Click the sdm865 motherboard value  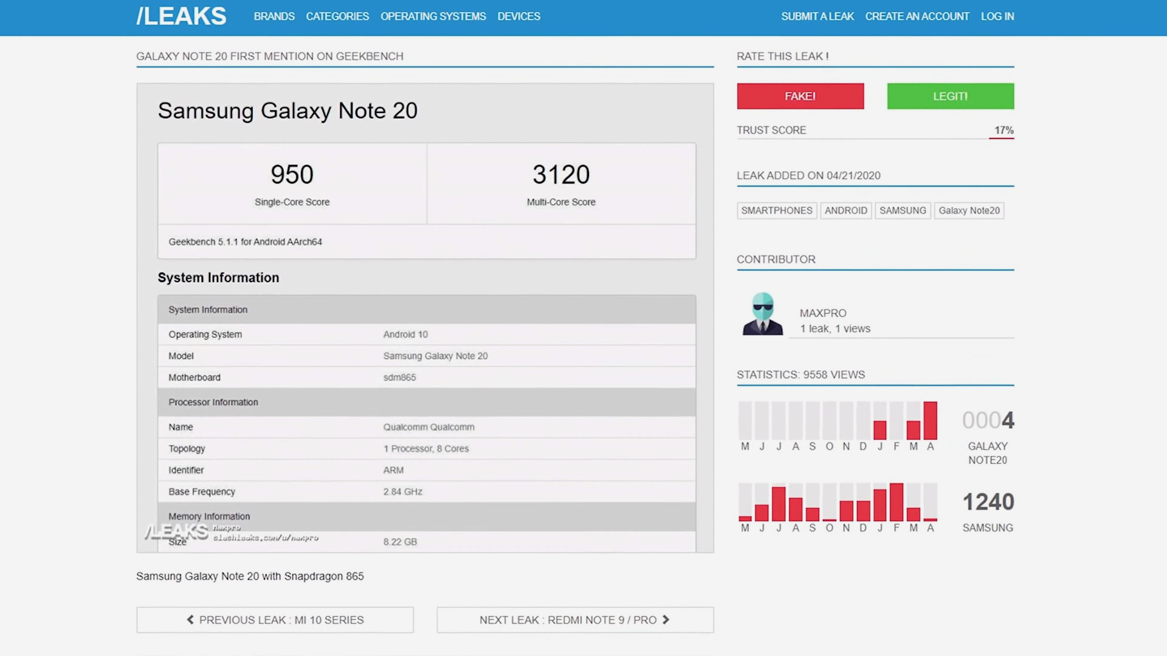(x=399, y=377)
